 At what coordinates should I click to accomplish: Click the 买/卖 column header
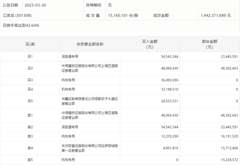30,44
